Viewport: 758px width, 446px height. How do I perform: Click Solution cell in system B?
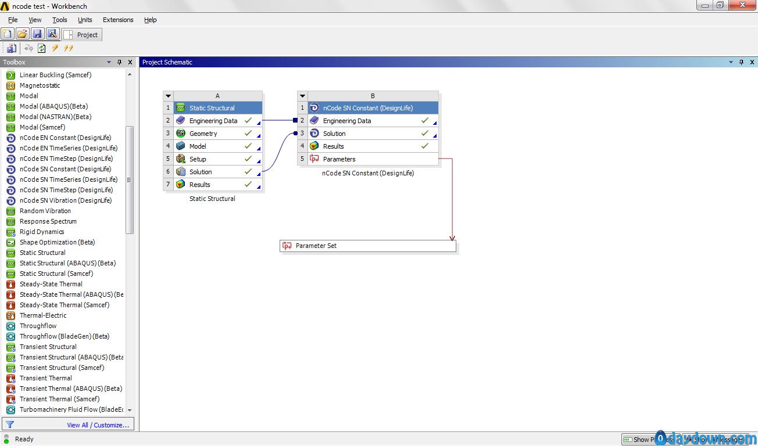pyautogui.click(x=373, y=134)
